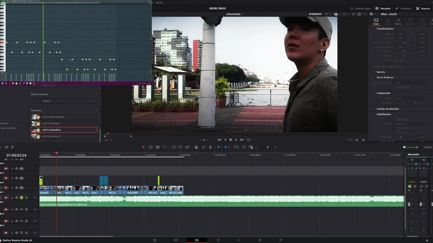The image size is (433, 243).
Task: Mute the A2 audio track
Action: [x=26, y=209]
